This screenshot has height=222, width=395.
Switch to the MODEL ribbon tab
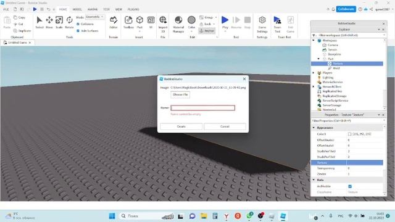(x=77, y=9)
